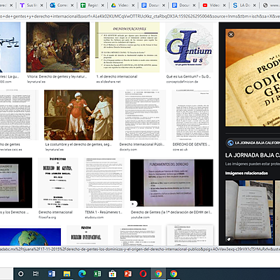Click the 'docsity.com' source text
Screen dimensions: 280x280
128,150
